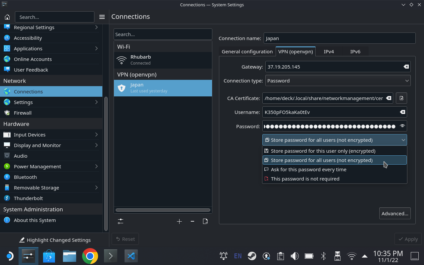Open the Connection type dropdown
Image resolution: width=424 pixels, height=265 pixels.
tap(338, 80)
